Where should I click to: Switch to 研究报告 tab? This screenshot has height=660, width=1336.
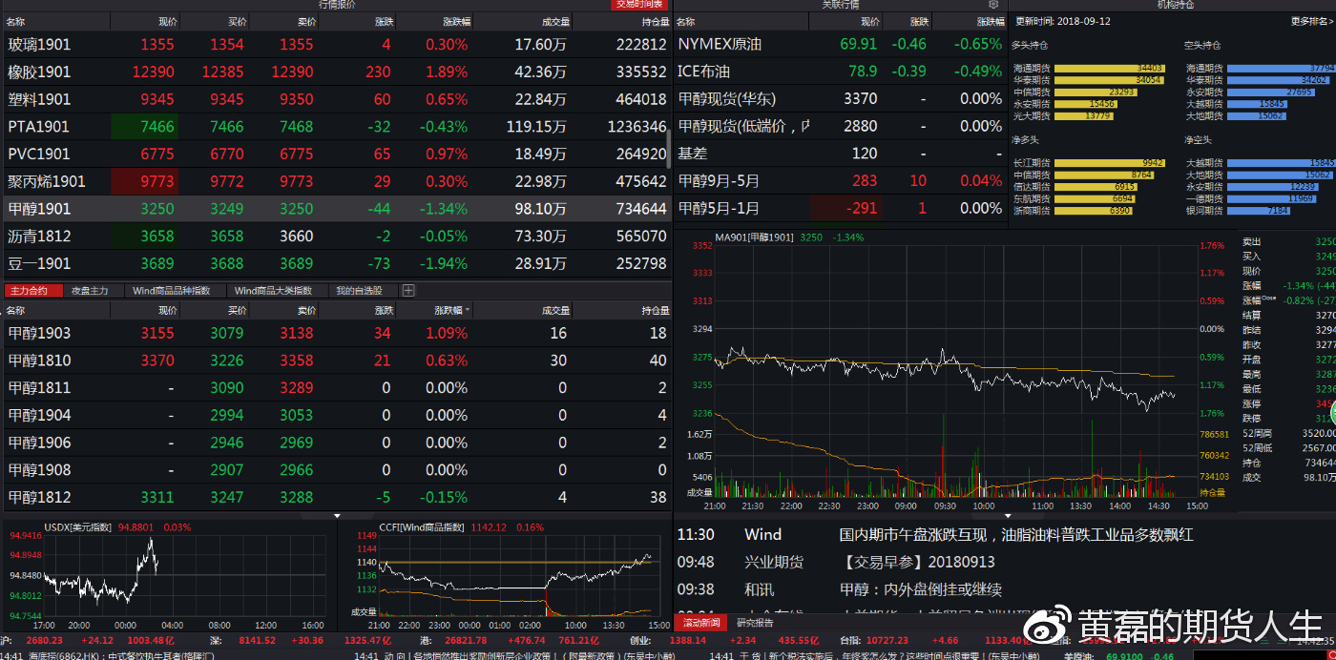(754, 623)
